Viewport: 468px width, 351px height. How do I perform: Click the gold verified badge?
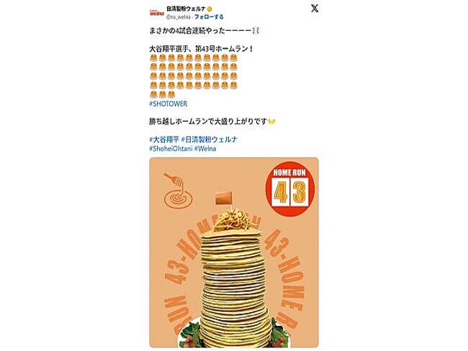click(210, 9)
